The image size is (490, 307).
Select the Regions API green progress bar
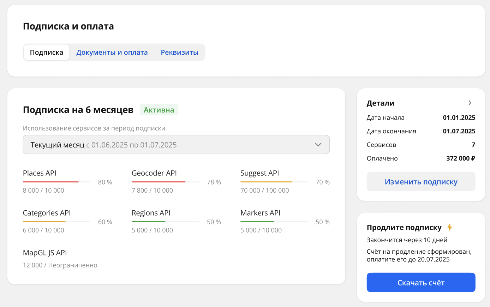pos(165,222)
